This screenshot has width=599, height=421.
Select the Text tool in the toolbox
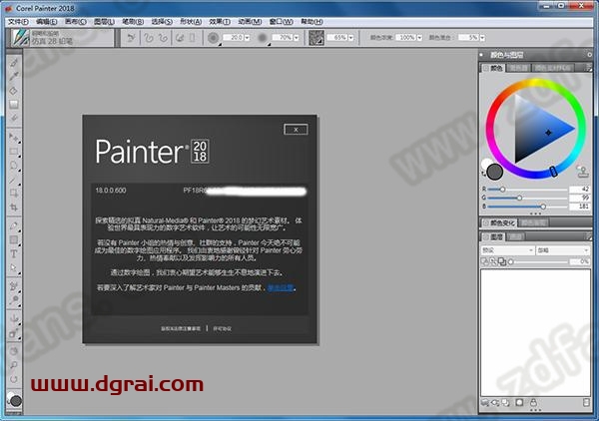coord(15,253)
